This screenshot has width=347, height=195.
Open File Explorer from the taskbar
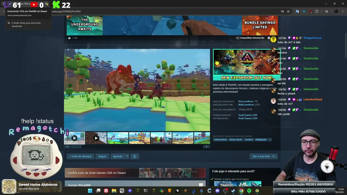pyautogui.click(x=114, y=191)
